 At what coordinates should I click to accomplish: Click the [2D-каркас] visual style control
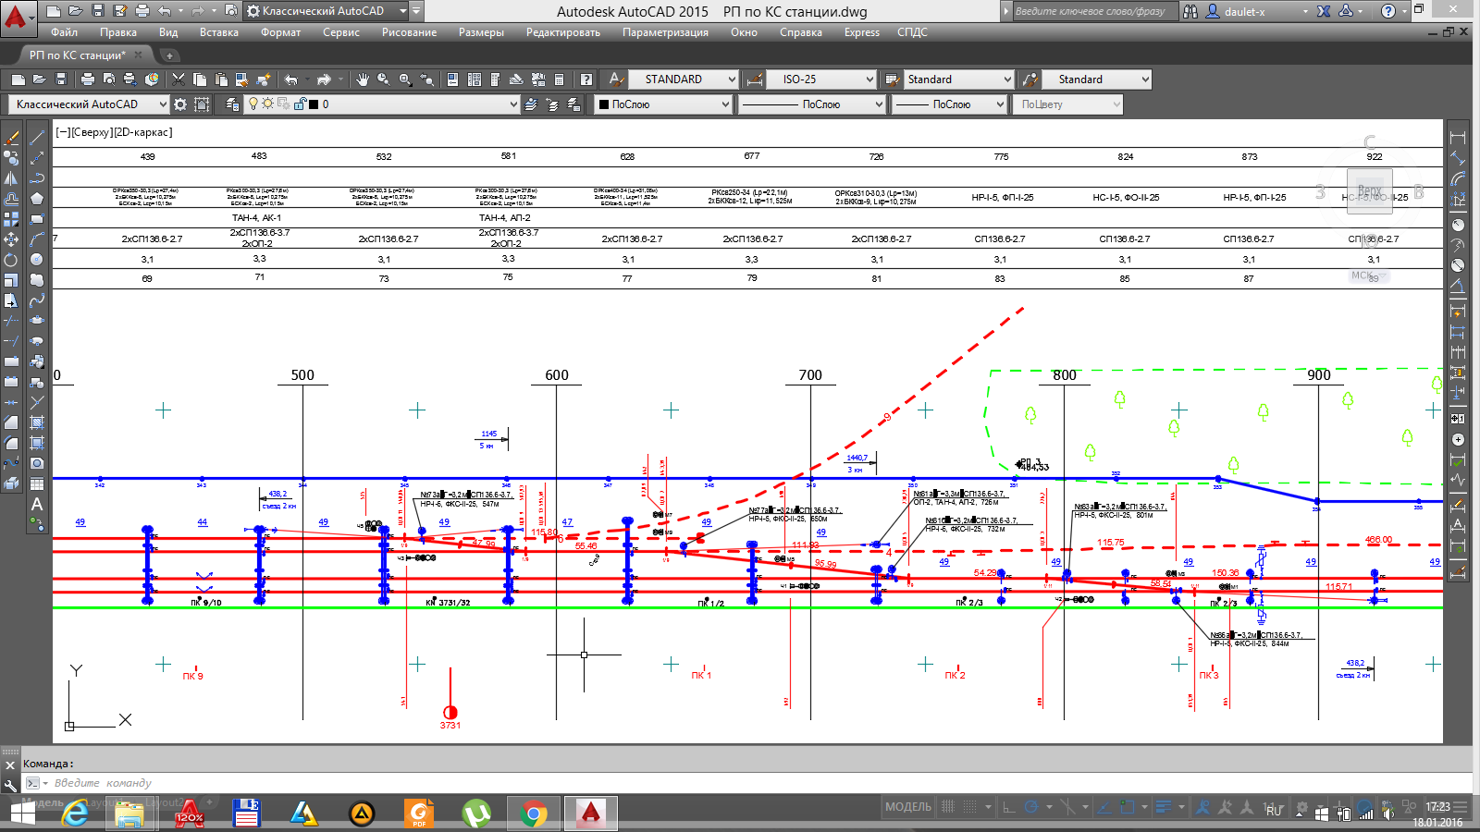click(143, 132)
